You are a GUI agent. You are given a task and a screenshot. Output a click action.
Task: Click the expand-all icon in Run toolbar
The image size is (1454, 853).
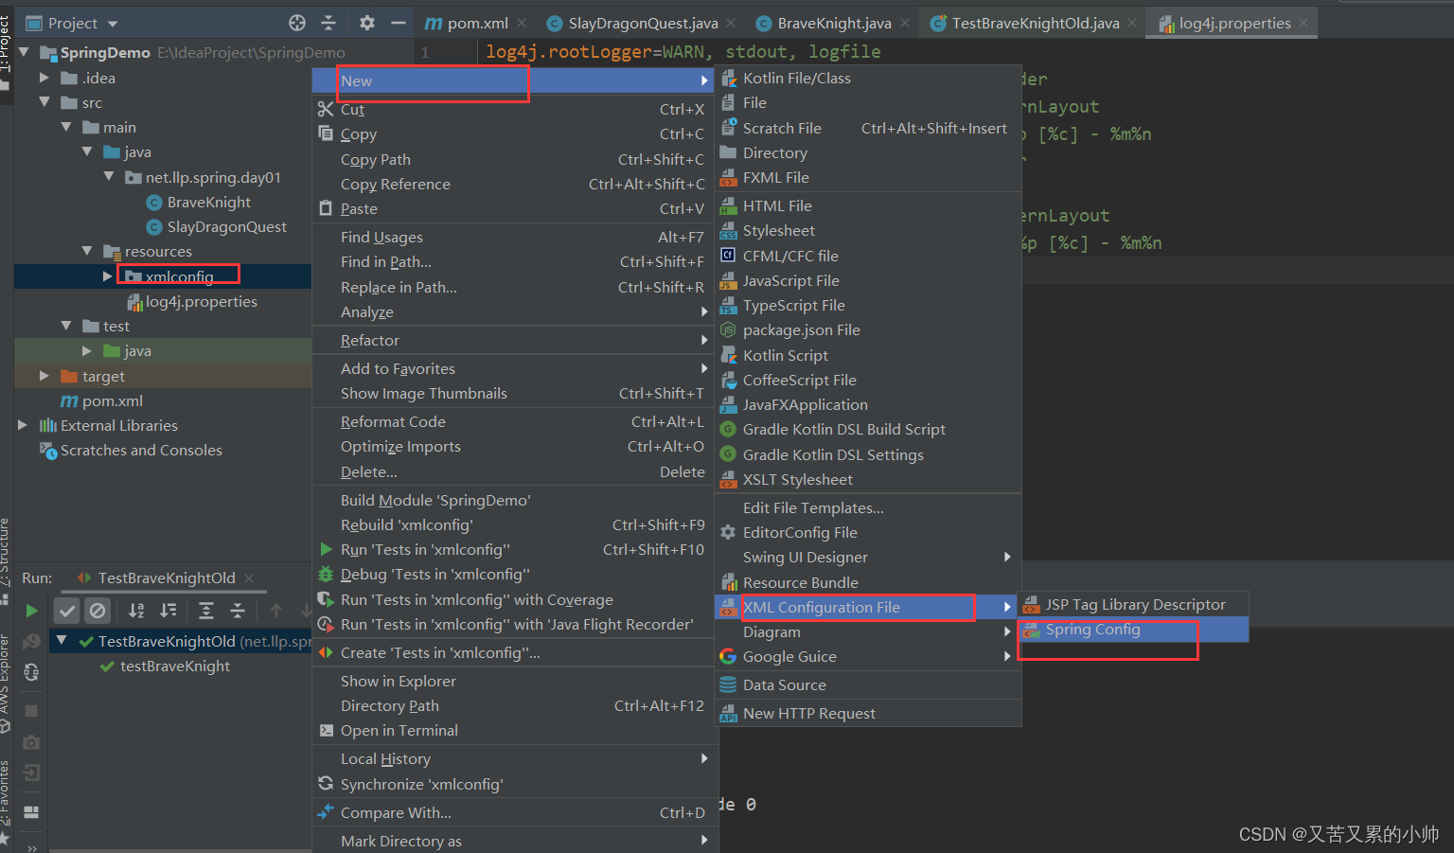pos(206,611)
